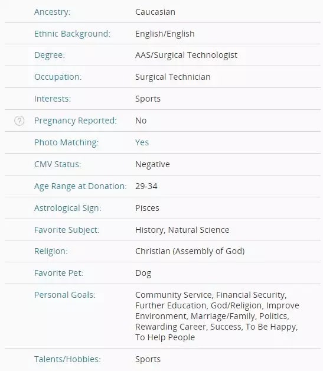Select the Favorite Subject value History, Natural Science
323x371 pixels.
[x=182, y=230]
